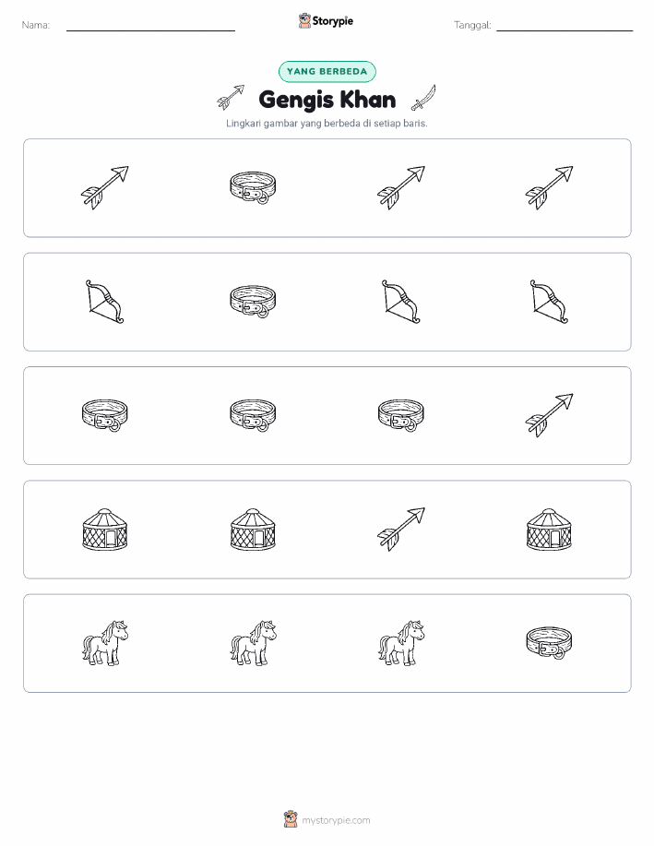Click the arrow icon left of the title
Image resolution: width=654 pixels, height=846 pixels.
(231, 98)
